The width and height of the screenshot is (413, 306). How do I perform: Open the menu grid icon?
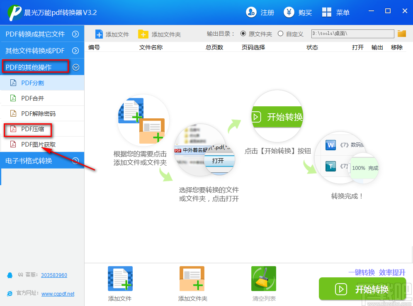(x=327, y=12)
